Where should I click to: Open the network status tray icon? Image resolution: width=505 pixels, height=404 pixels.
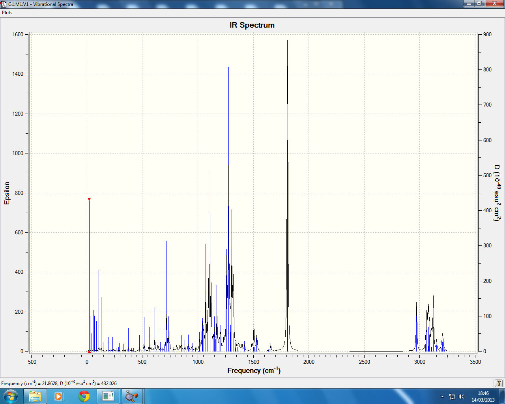(x=452, y=397)
